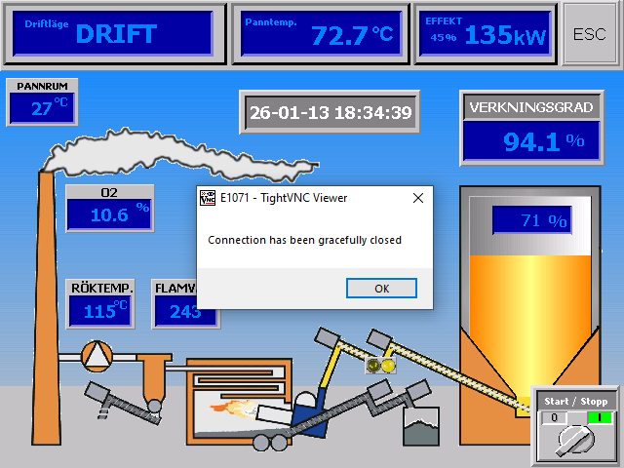Open the Driftläge DRIFT status panel
The height and width of the screenshot is (468, 624).
112,33
